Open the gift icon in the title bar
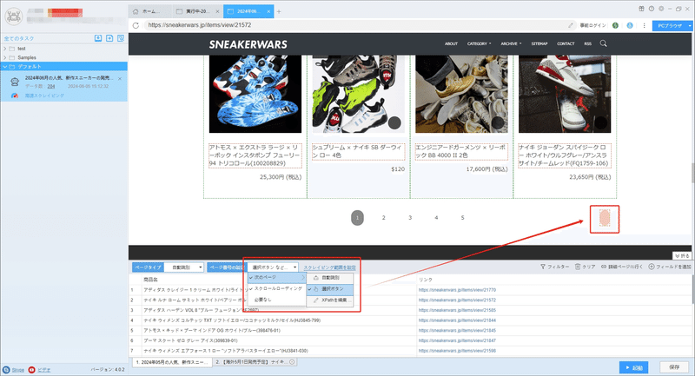Viewport: 695px width, 376px height. (641, 9)
